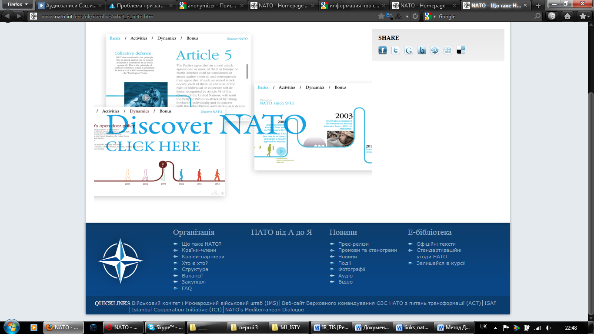Focus the Google search box
Image resolution: width=594 pixels, height=334 pixels.
485,16
